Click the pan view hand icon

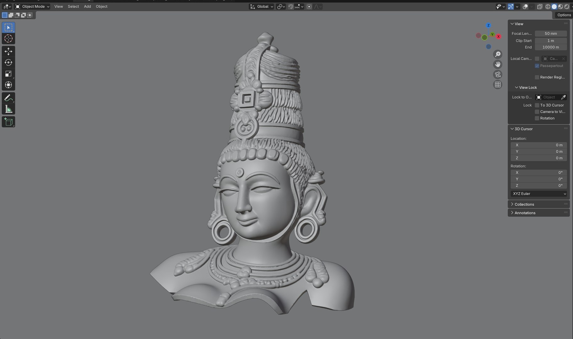(498, 64)
